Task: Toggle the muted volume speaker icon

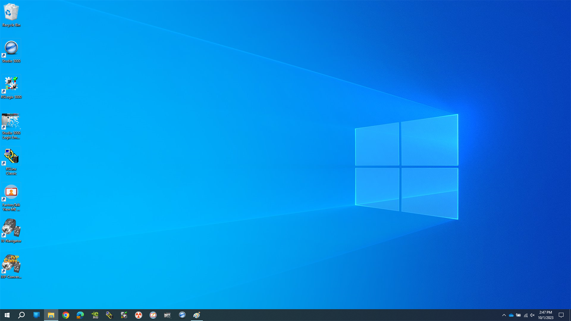Action: click(533, 315)
